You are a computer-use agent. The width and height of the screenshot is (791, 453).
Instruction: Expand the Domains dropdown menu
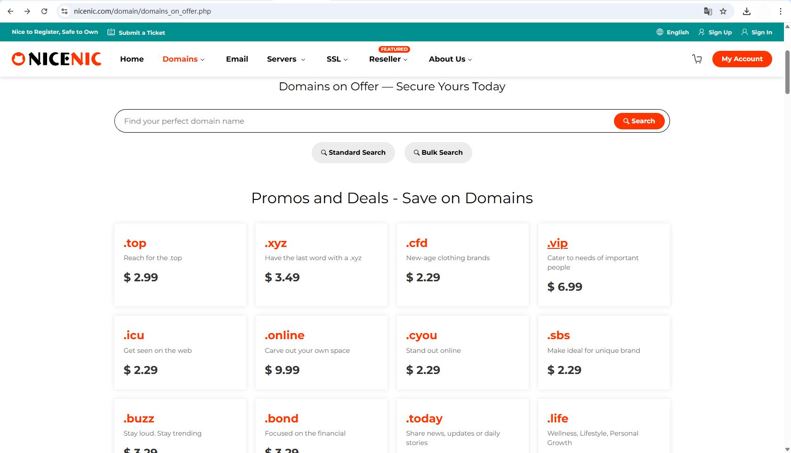click(x=184, y=59)
